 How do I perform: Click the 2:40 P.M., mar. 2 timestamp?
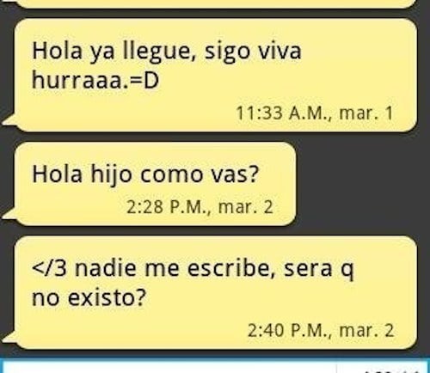[x=321, y=330]
